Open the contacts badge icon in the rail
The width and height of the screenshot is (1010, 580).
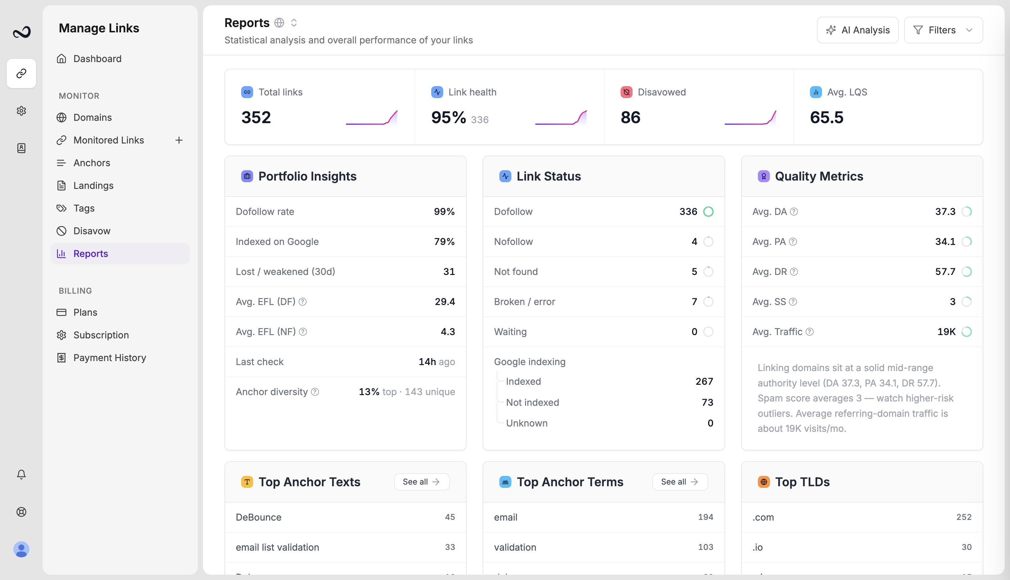(x=21, y=148)
